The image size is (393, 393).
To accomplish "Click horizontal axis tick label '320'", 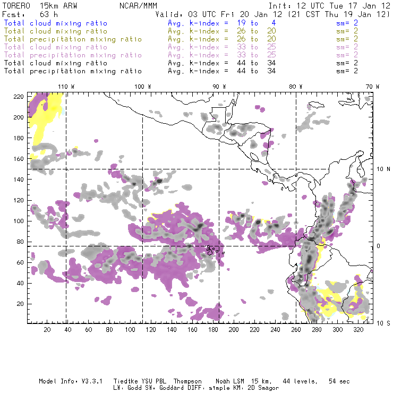I will click(358, 330).
